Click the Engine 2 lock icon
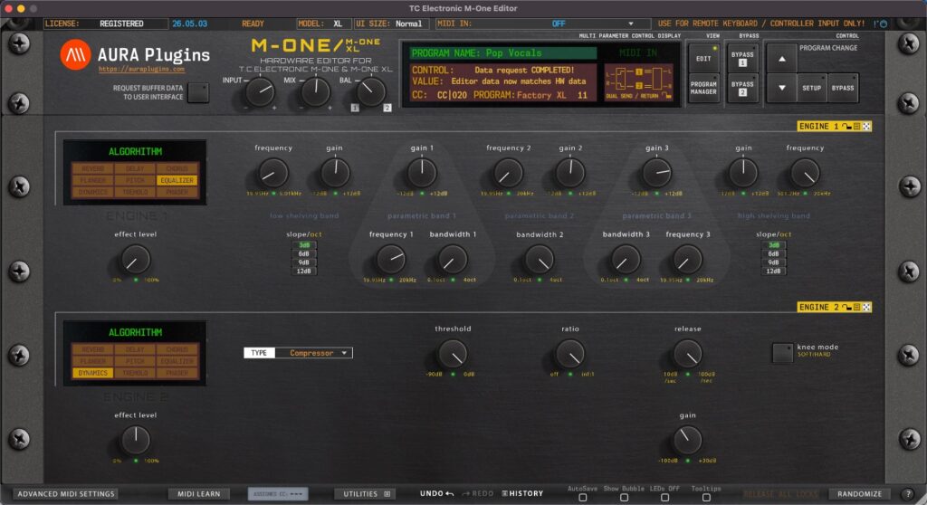 [x=846, y=308]
